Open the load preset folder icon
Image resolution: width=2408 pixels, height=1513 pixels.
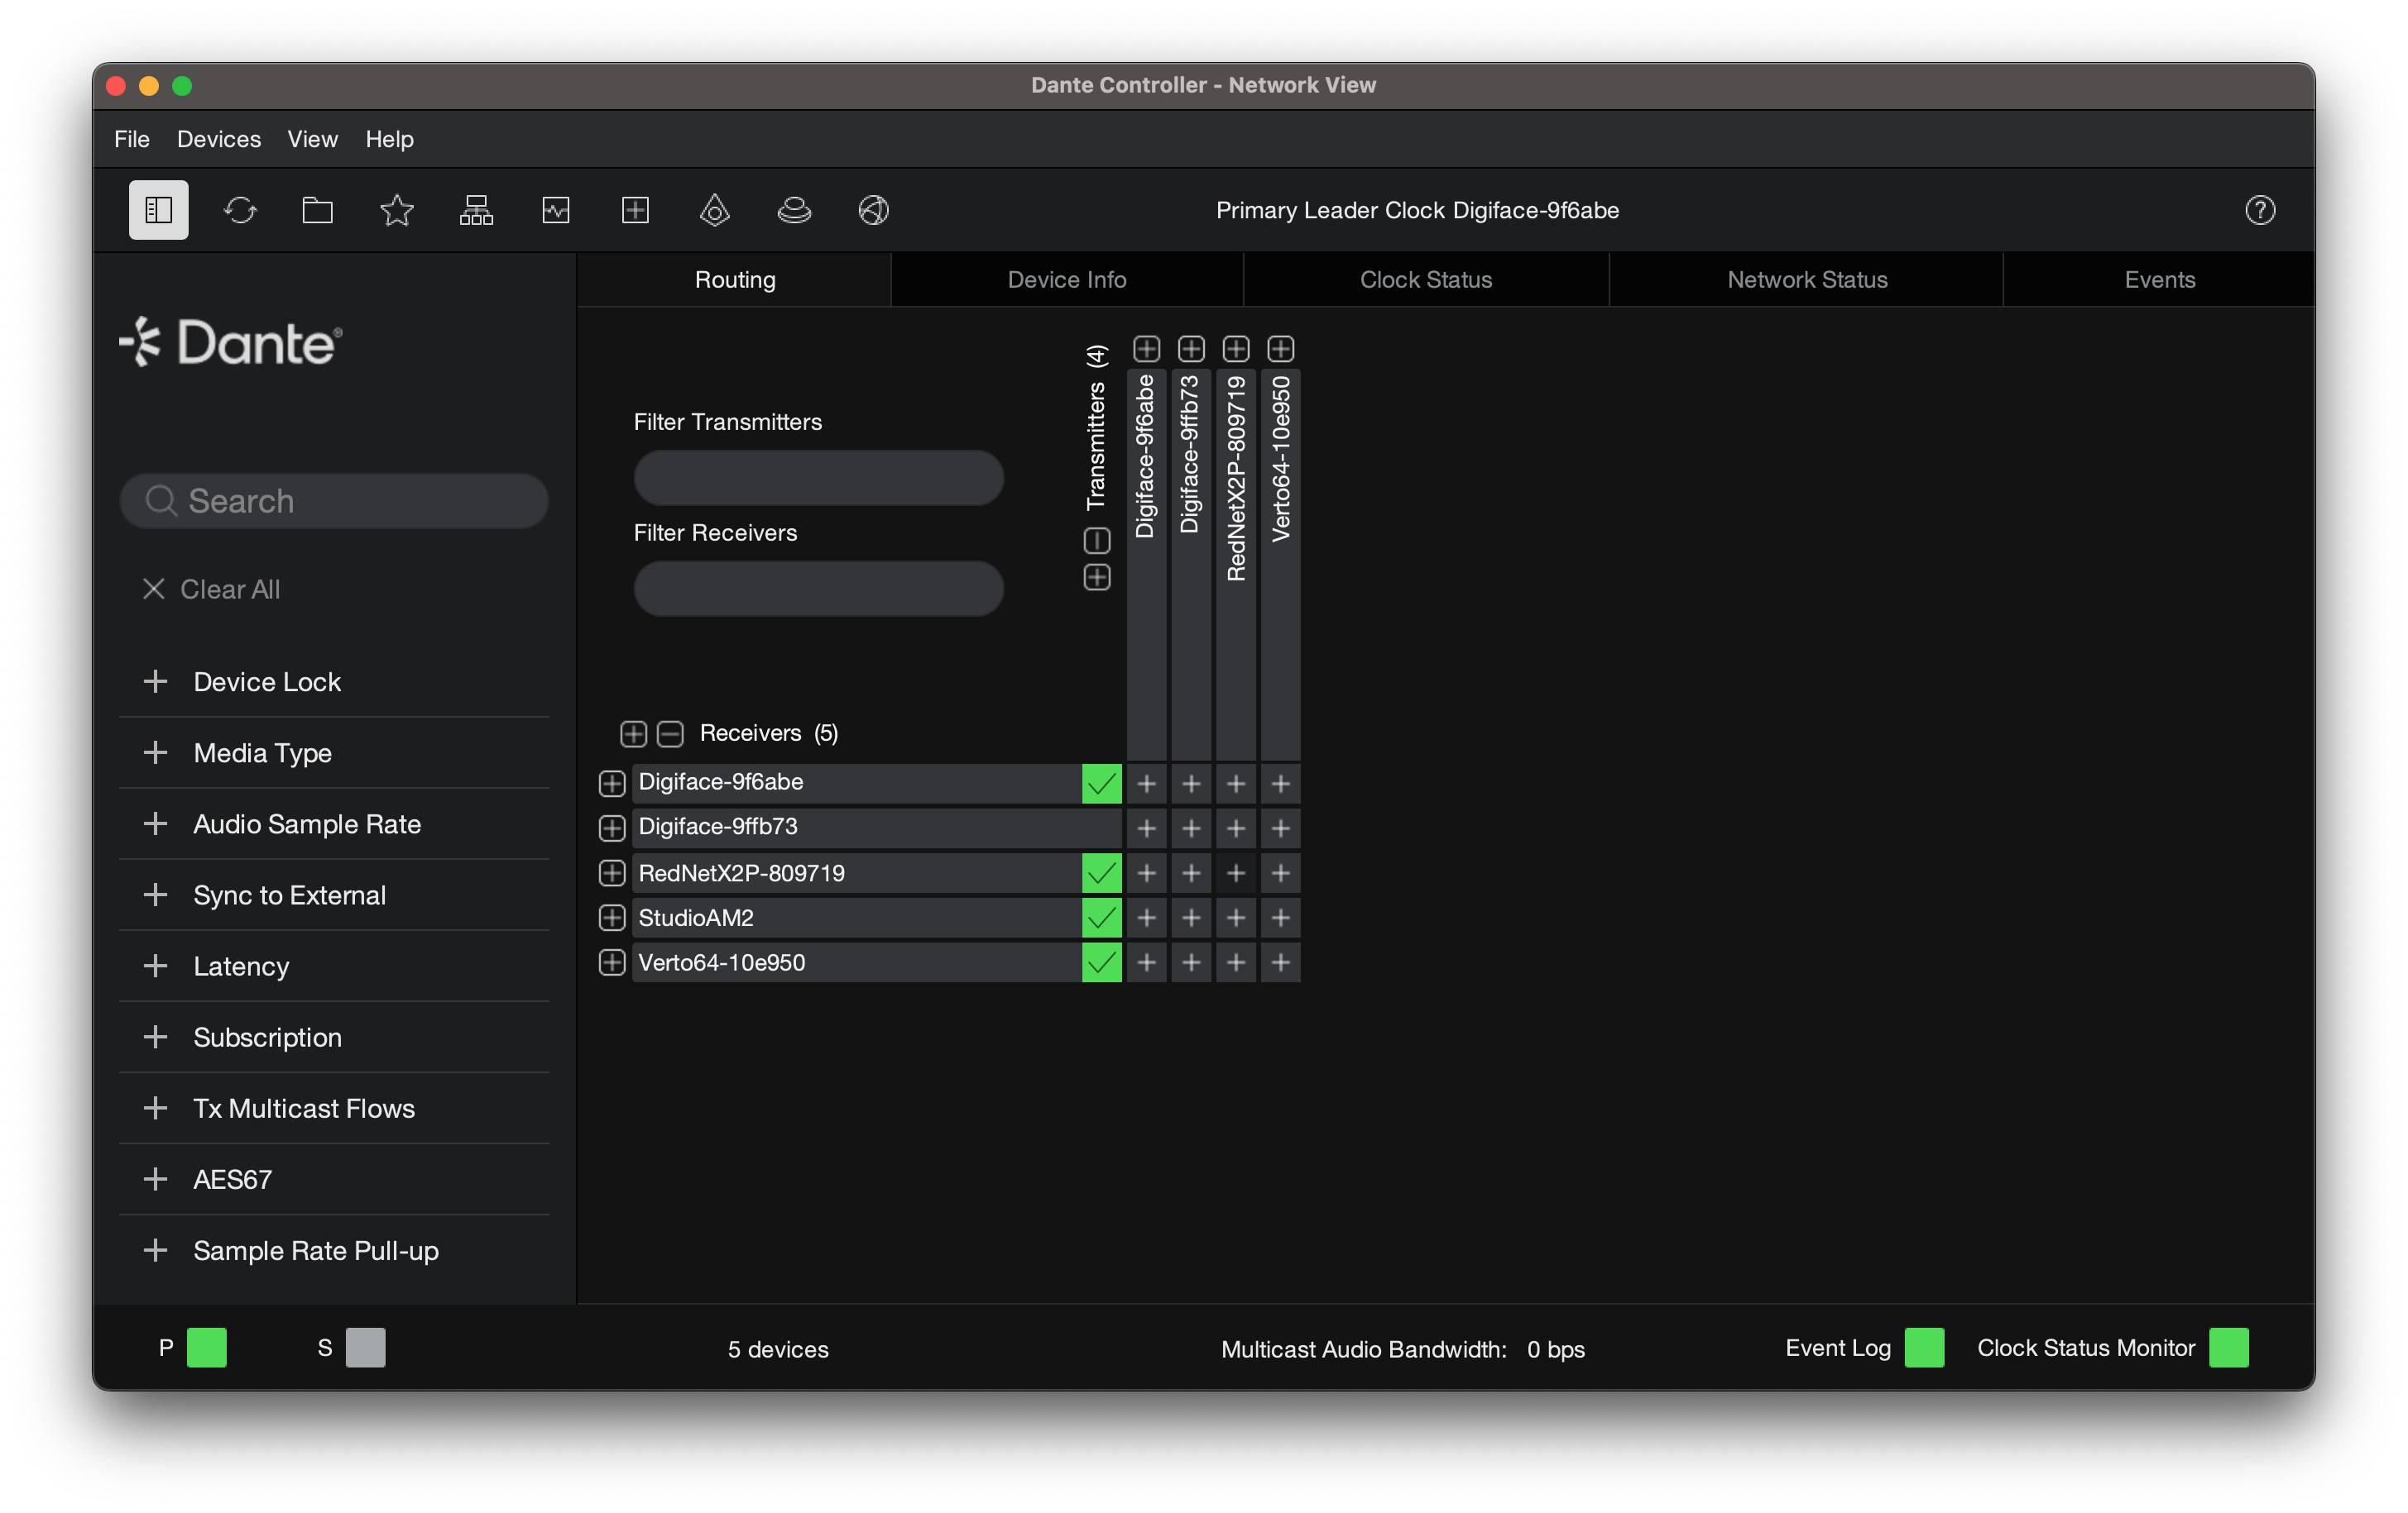click(318, 210)
